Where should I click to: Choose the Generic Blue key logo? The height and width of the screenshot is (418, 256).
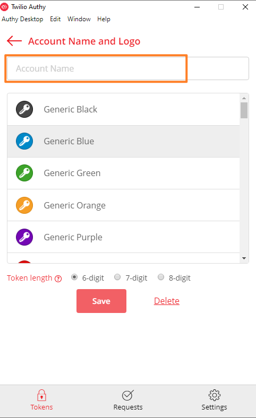click(x=24, y=141)
